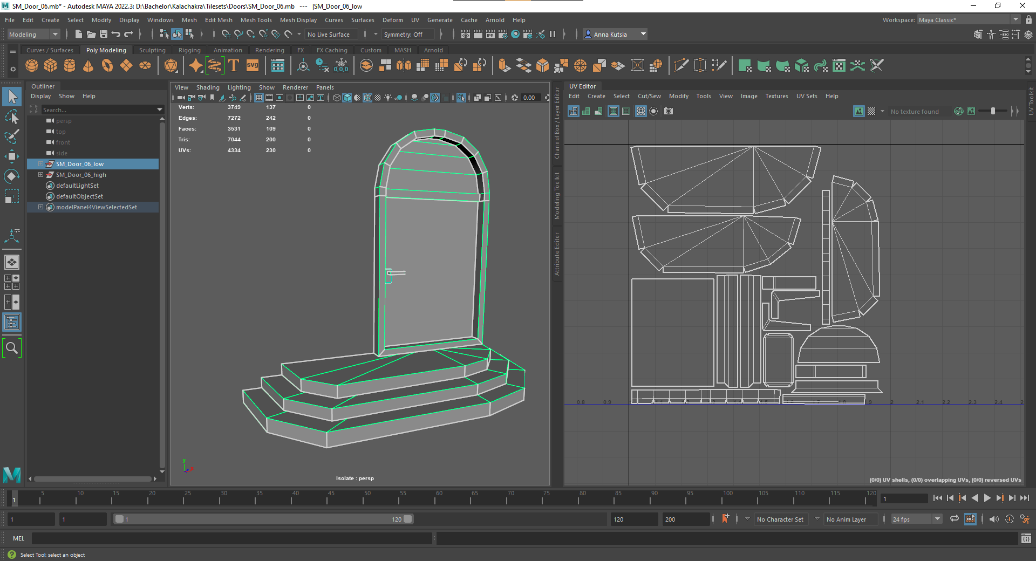Image resolution: width=1036 pixels, height=561 pixels.
Task: Click the Play forwards button
Action: tap(987, 498)
